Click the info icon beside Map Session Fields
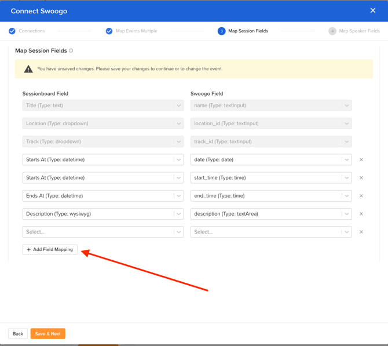This screenshot has height=346, width=388. coord(71,50)
